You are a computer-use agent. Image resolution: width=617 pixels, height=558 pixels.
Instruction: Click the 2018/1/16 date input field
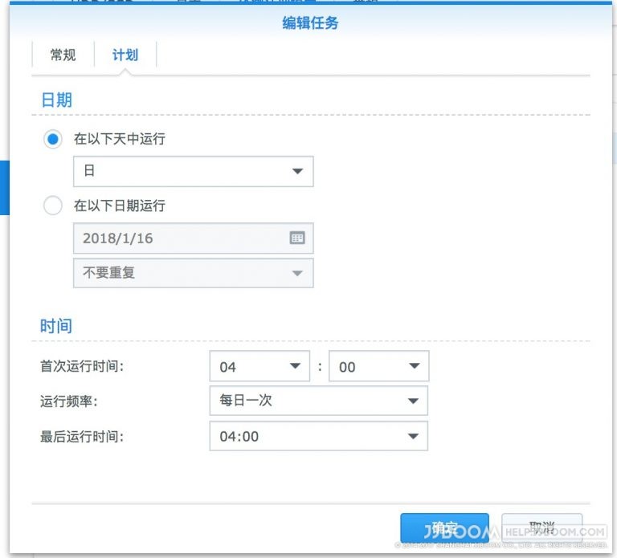[193, 238]
